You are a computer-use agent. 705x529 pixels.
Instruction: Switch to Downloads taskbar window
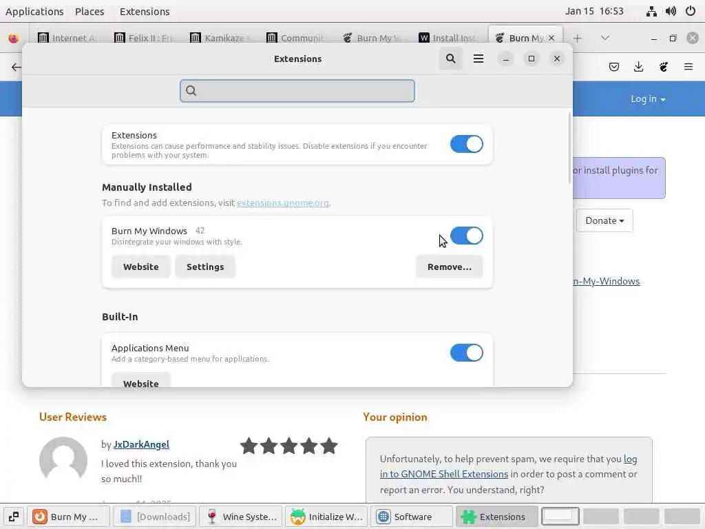coord(155,517)
